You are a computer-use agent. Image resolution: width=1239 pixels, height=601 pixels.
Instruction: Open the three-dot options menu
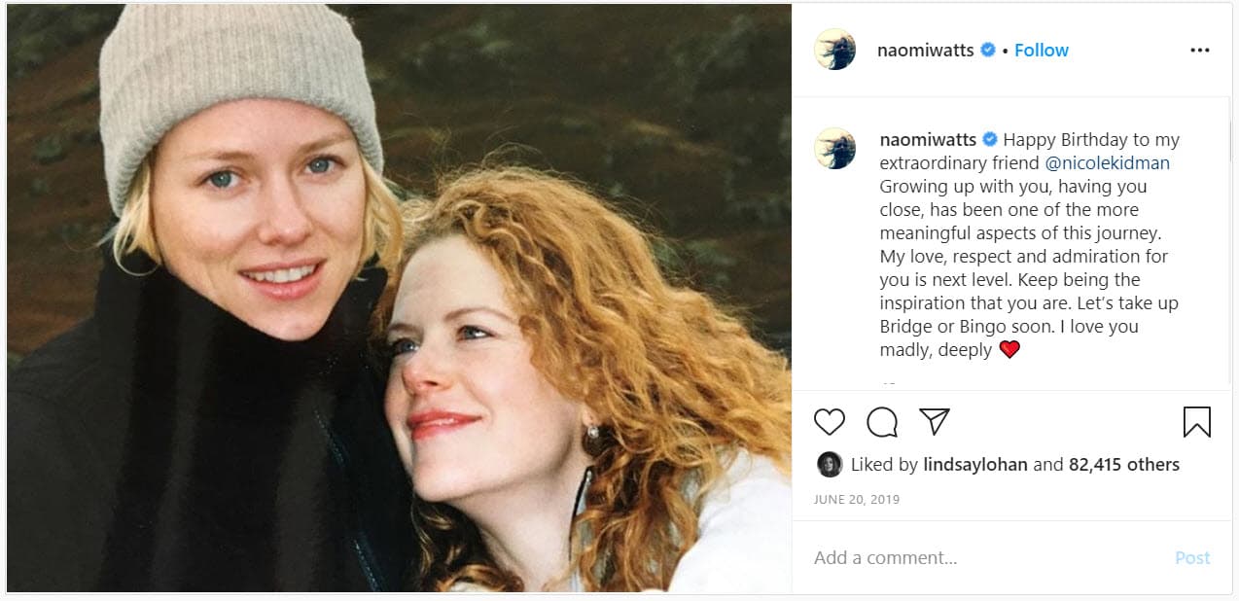[1200, 49]
